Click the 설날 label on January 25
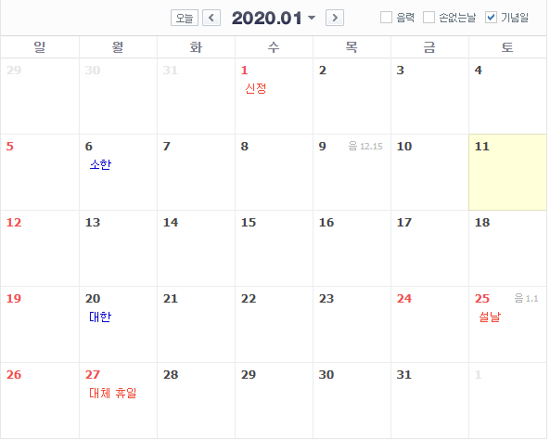Screen dimensions: 550x440 point(490,317)
